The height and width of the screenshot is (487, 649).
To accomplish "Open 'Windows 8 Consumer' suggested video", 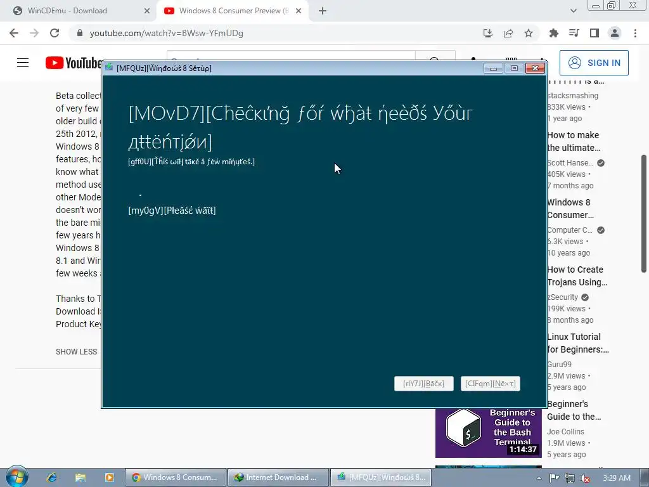I will pyautogui.click(x=570, y=209).
